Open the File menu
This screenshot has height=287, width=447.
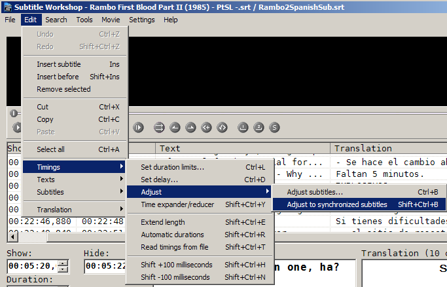tap(10, 20)
